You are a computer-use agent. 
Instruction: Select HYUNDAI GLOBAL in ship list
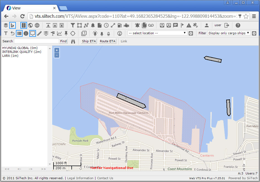[x=20, y=48]
